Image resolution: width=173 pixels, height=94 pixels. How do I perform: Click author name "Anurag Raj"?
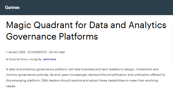(x=35, y=59)
